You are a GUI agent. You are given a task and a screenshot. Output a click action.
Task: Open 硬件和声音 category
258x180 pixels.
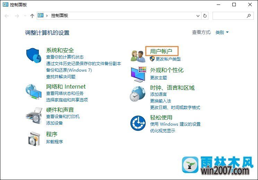60,110
